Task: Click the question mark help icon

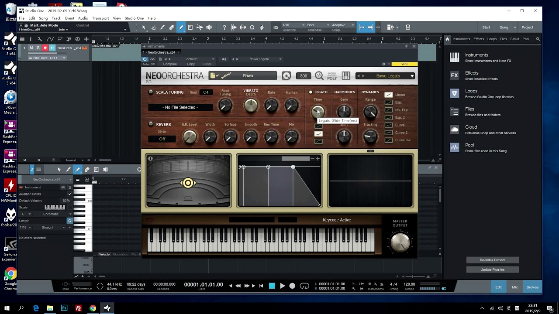Action: 224,27
